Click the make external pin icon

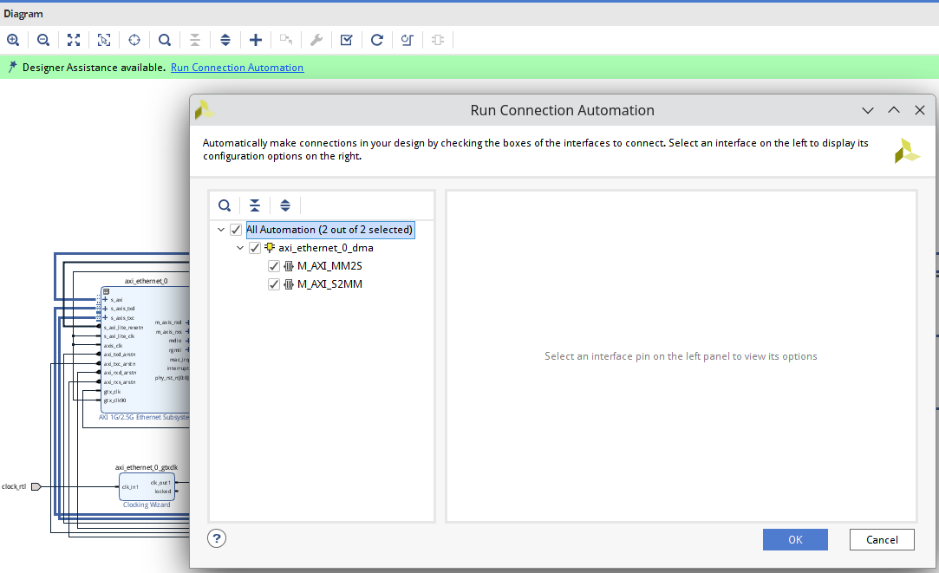click(285, 40)
